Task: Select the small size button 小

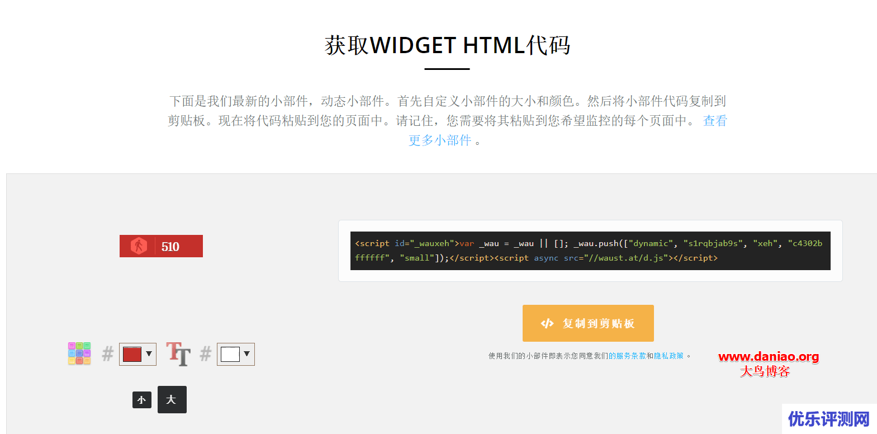Action: 142,400
